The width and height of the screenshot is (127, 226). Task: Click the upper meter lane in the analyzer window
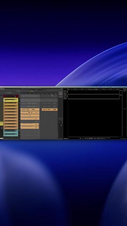point(93,92)
